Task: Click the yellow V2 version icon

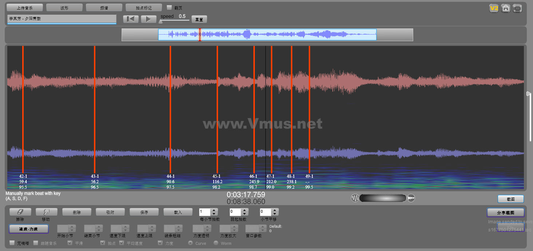Action: click(x=494, y=8)
